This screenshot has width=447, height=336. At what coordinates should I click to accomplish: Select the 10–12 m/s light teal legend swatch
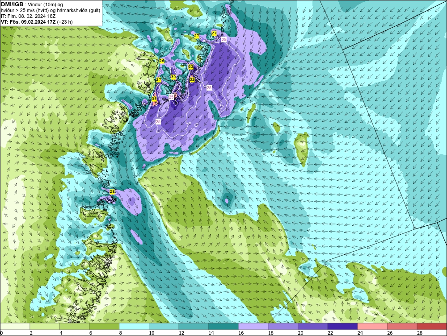pos(164,326)
